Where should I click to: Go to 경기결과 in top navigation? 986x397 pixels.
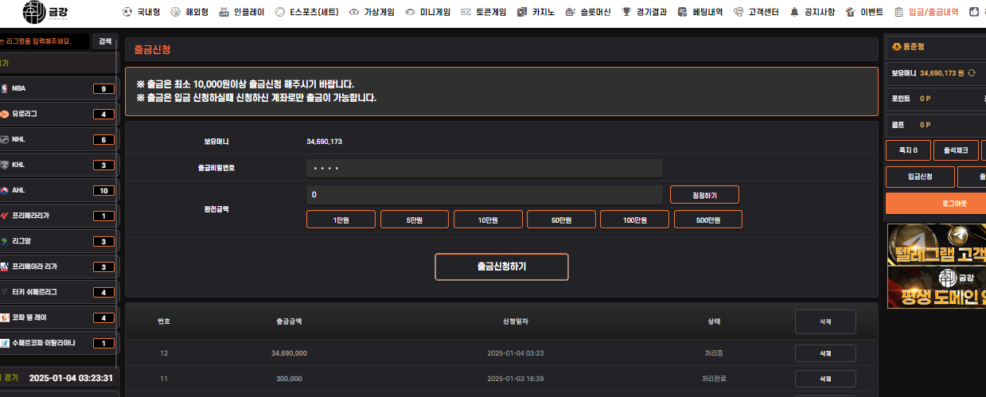[x=645, y=13]
